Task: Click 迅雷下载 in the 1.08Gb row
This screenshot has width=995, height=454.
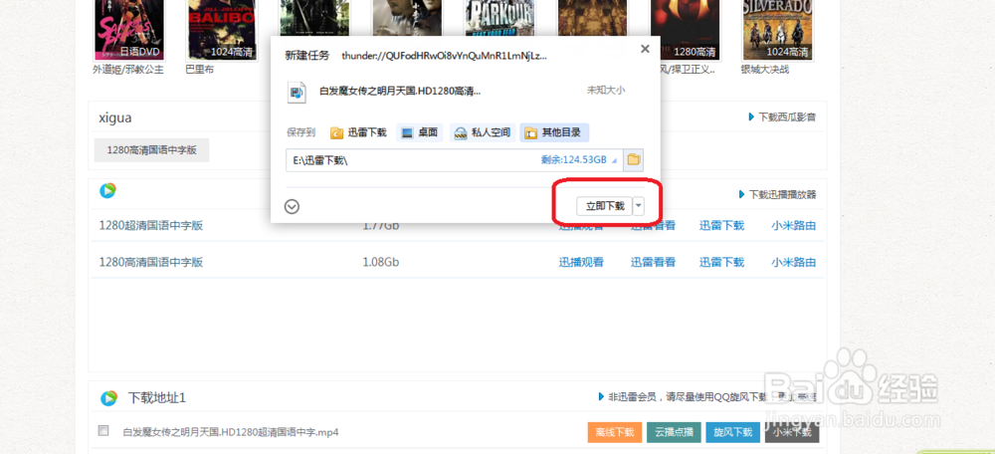Action: pos(722,262)
